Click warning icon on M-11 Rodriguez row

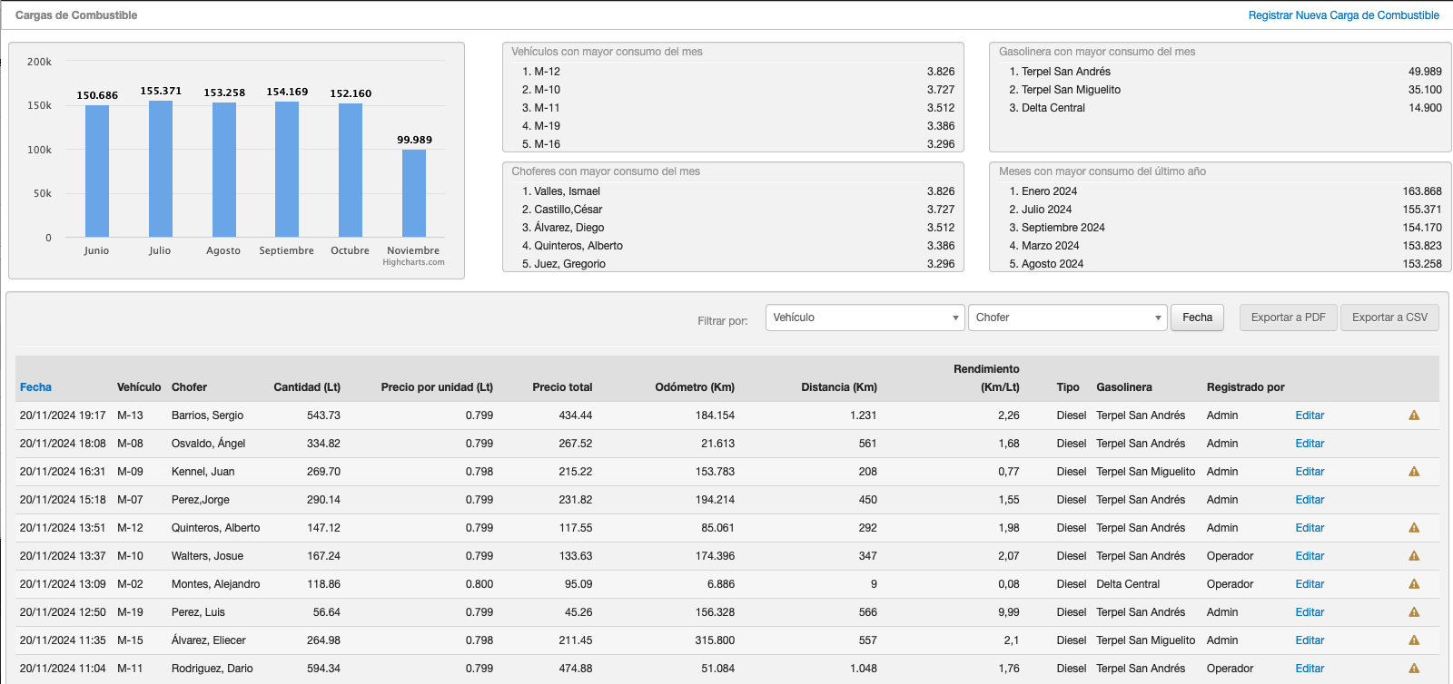point(1414,669)
